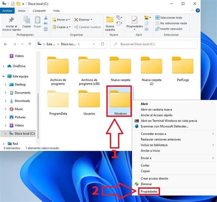Expand the Red network tree node

coord(3,144)
